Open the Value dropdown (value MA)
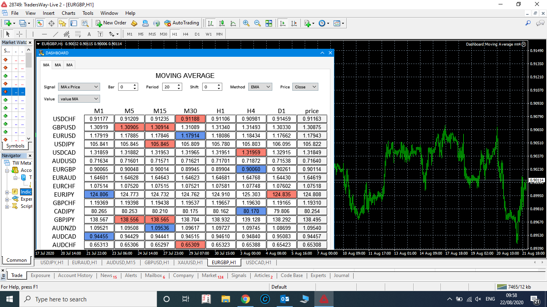Screen dimensions: 547x307 (79, 99)
